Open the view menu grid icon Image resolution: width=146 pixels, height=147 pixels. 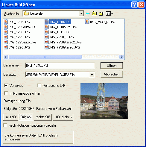(109, 13)
